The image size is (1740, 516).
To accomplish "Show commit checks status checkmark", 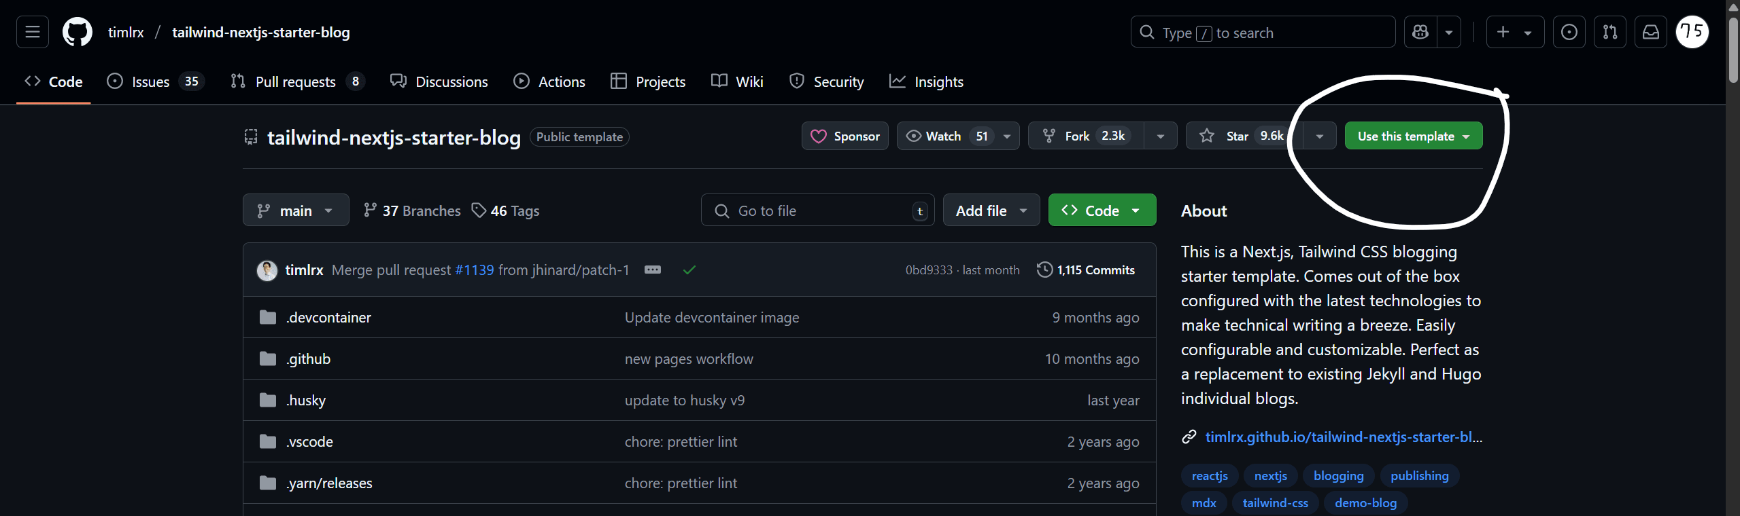I will 689,270.
